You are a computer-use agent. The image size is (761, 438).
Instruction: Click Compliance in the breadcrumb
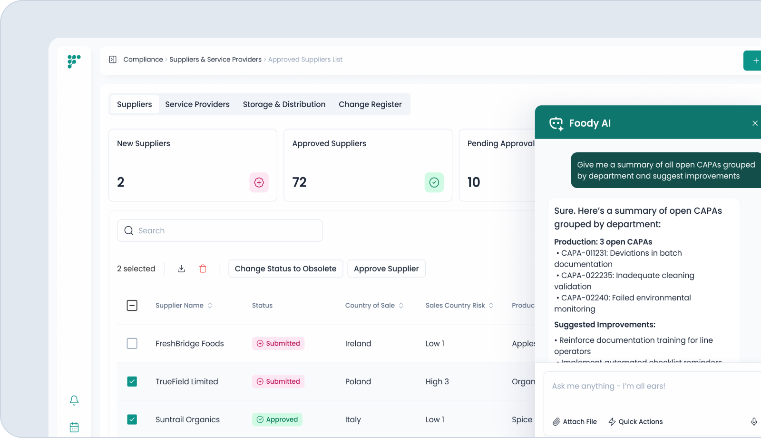point(143,60)
